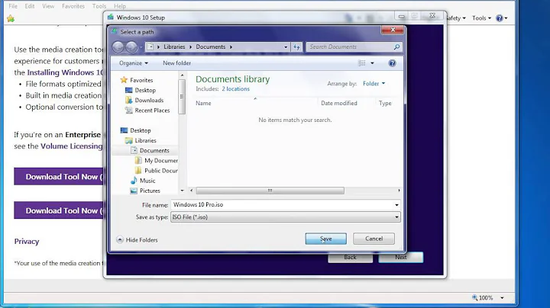The image size is (550, 308).
Task: Click the search magnifier in Search Documents
Action: coord(396,47)
